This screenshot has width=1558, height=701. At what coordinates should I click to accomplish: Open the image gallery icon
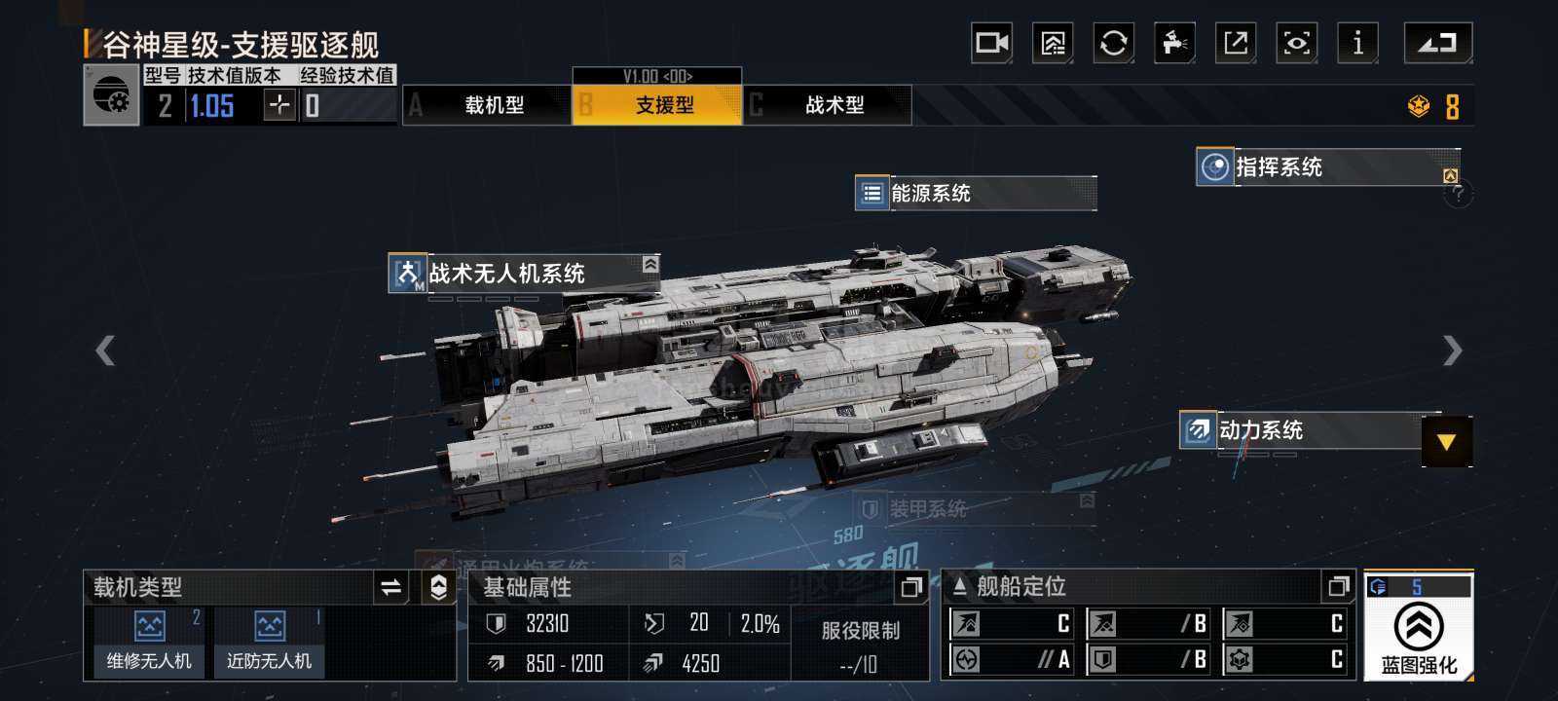(x=1053, y=43)
